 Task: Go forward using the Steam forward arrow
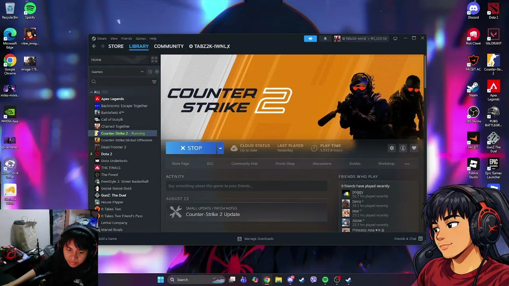click(x=103, y=46)
